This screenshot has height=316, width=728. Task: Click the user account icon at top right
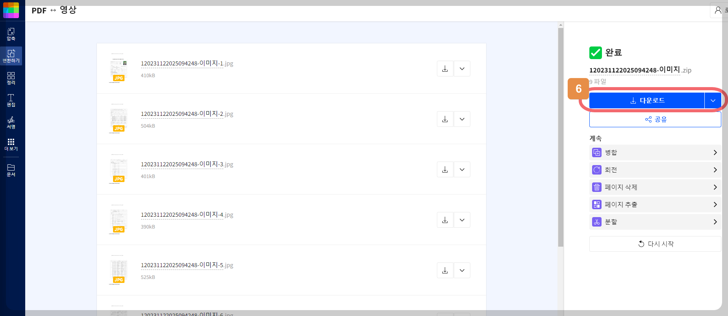coord(718,10)
